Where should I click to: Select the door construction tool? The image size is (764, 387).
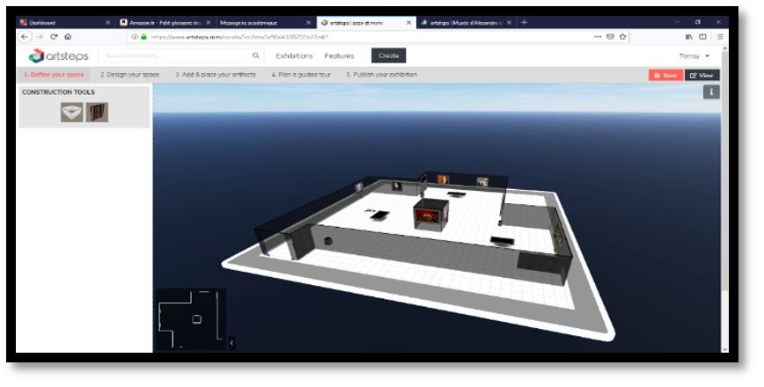coord(97,112)
